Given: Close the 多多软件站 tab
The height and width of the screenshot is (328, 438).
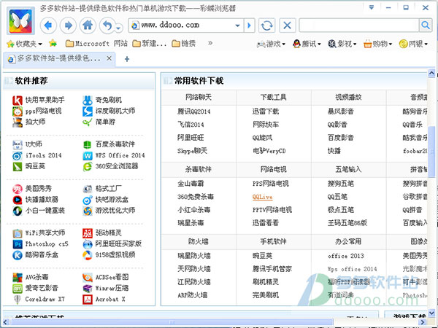Looking at the screenshot, I should (x=109, y=58).
